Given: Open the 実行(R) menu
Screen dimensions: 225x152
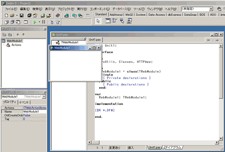Looking at the screenshot, I should click(x=82, y=9).
